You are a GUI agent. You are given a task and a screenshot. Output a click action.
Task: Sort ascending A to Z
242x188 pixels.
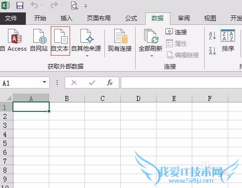click(212, 35)
